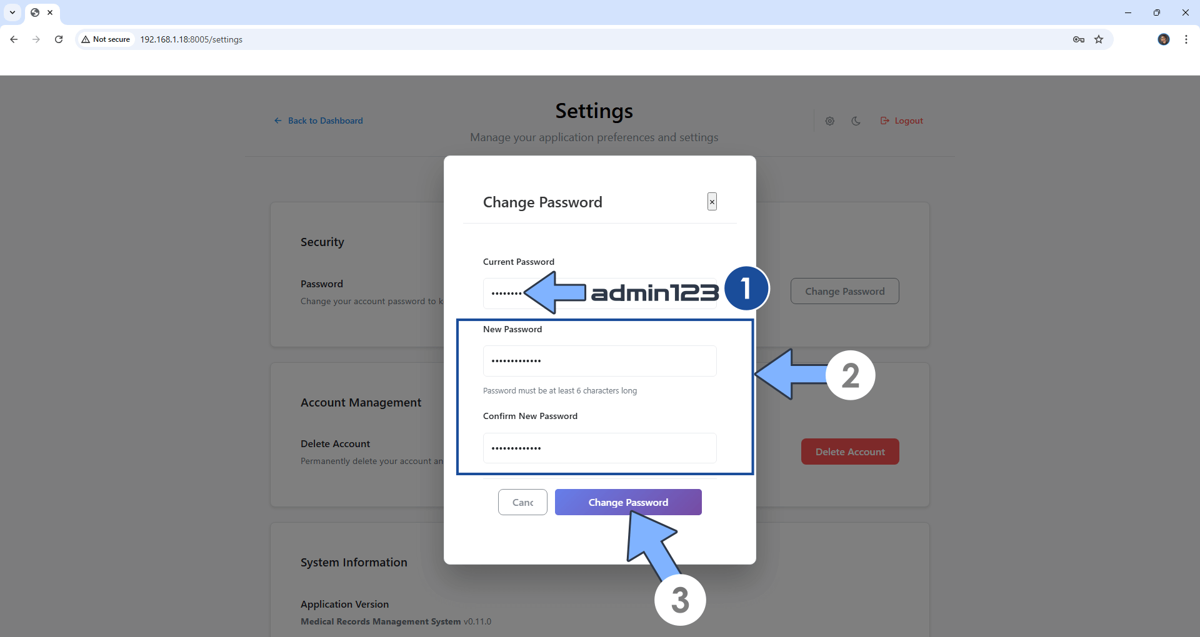Image resolution: width=1200 pixels, height=637 pixels.
Task: Toggle dark mode moon icon
Action: tap(856, 121)
